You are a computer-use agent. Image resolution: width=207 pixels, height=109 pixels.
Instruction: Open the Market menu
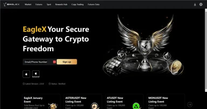coord(28,4)
